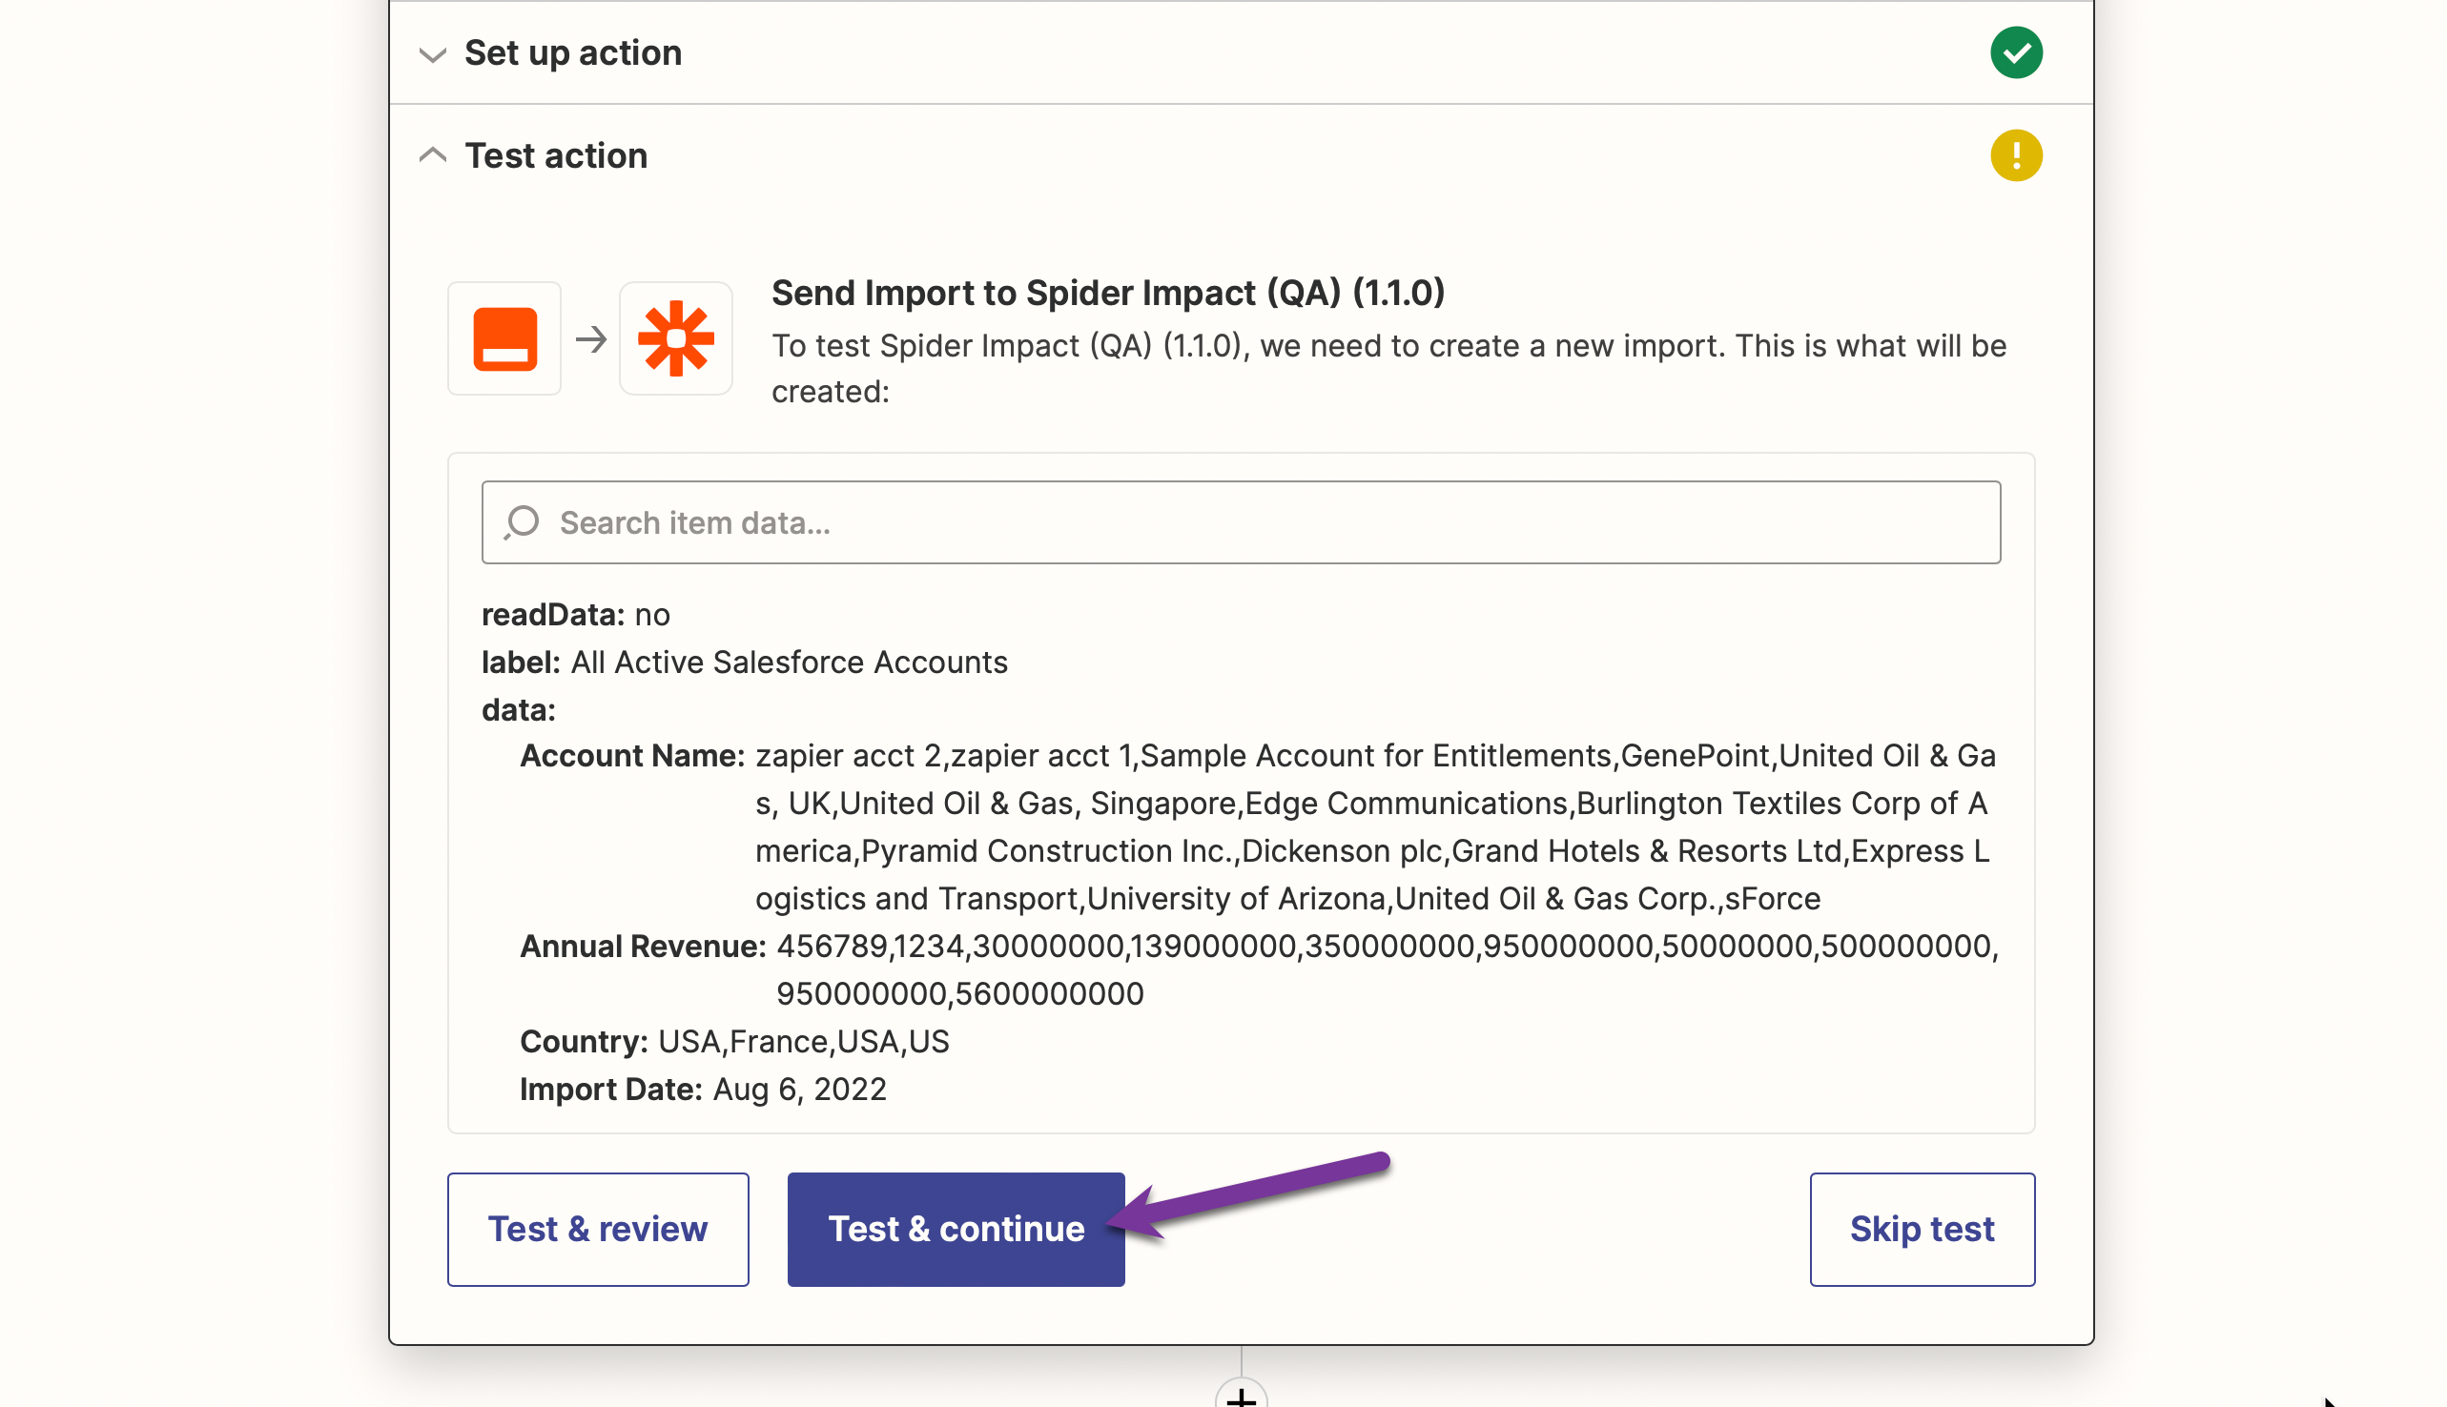Image resolution: width=2447 pixels, height=1407 pixels.
Task: Select the 'Test action' heading text
Action: click(556, 155)
